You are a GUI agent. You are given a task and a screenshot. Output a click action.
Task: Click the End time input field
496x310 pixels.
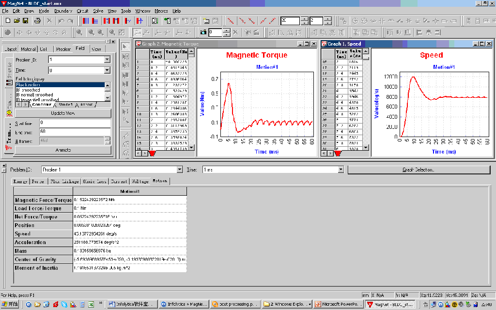click(75, 132)
